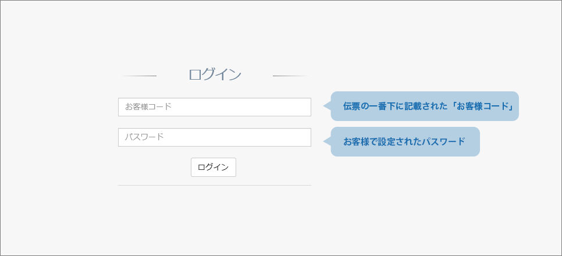Viewport: 562px width, 256px height.
Task: Click the お客様コード placeholder text
Action: click(148, 107)
